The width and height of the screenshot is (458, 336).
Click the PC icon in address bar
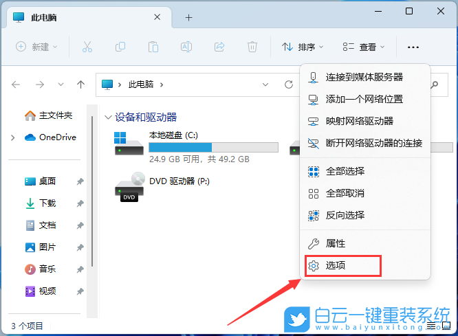(x=107, y=85)
